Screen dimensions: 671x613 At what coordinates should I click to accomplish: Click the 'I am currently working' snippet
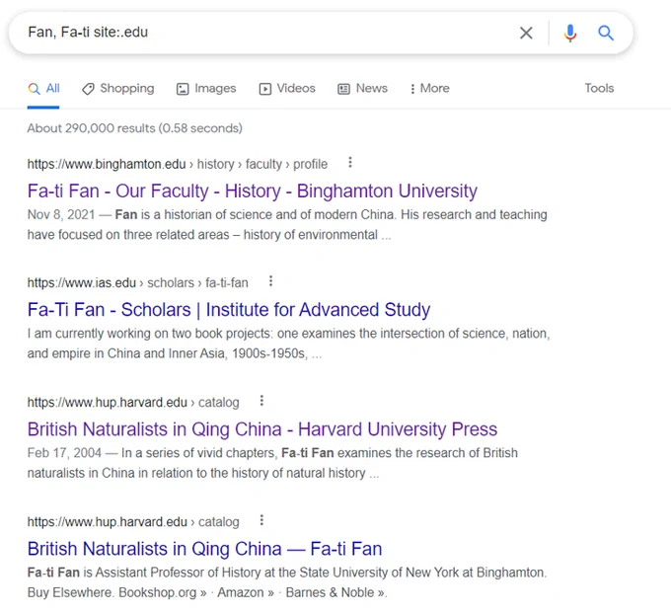[288, 344]
